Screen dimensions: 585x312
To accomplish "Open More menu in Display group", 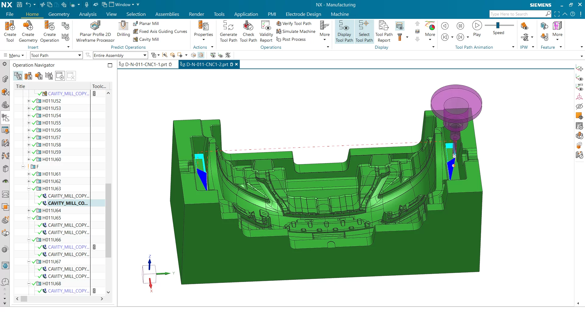I will 430,30.
